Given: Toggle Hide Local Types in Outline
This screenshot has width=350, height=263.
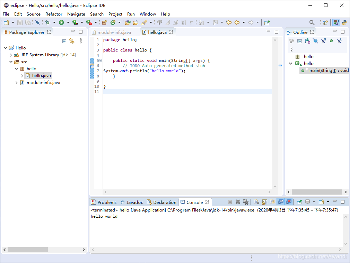Looking at the screenshot, I should pos(340,41).
